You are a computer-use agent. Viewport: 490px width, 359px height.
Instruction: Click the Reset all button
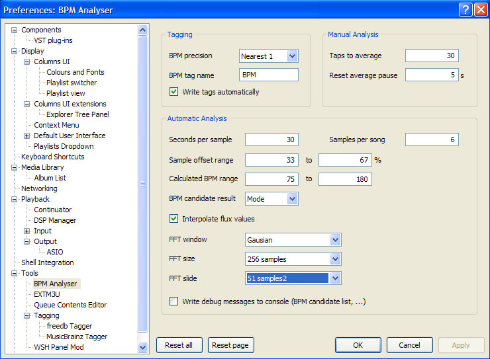pos(179,345)
